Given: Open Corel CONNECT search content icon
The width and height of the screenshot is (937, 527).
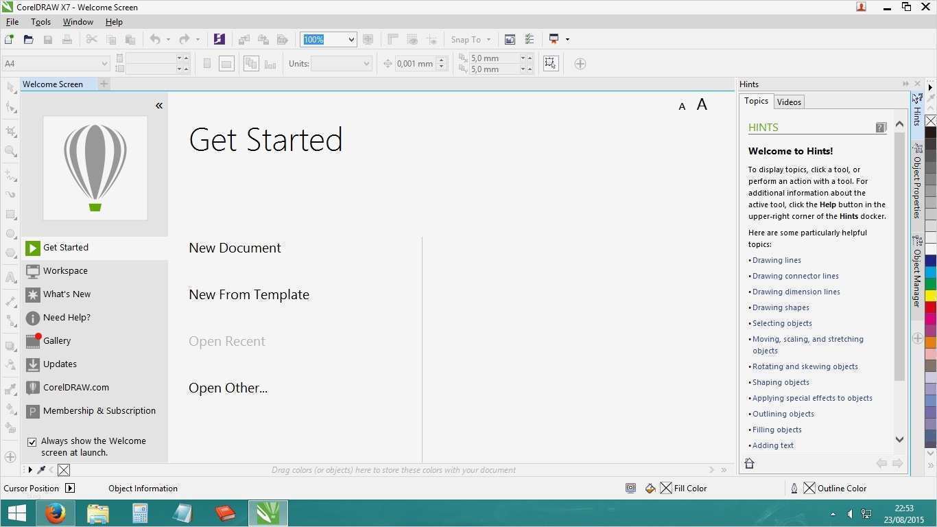Looking at the screenshot, I should pos(219,39).
